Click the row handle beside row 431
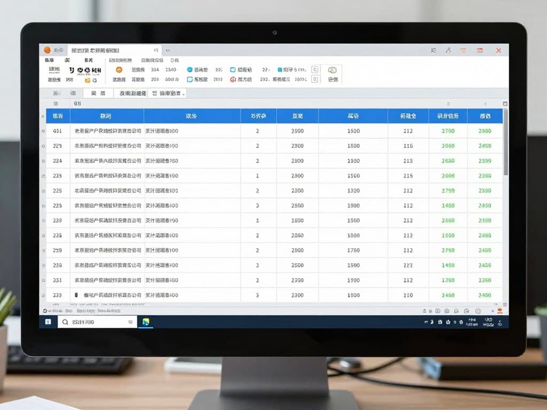 (x=43, y=131)
